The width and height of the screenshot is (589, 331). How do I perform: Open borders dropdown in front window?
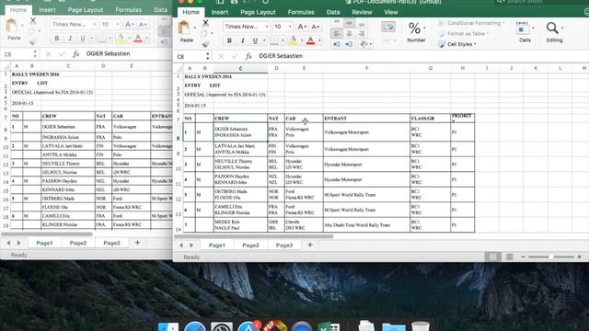coord(283,40)
